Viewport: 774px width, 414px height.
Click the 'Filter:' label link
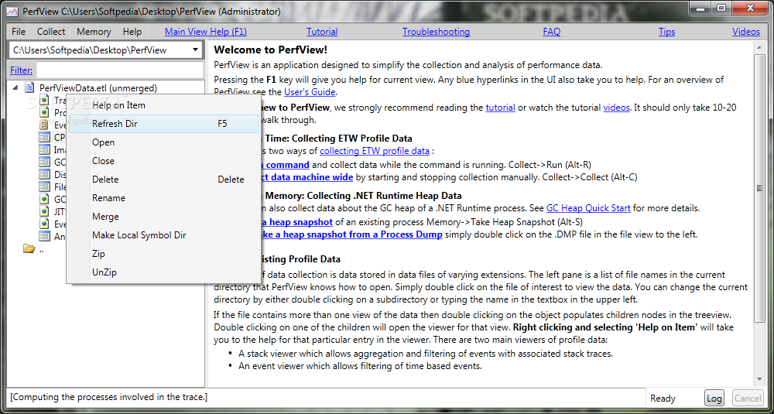pyautogui.click(x=21, y=70)
